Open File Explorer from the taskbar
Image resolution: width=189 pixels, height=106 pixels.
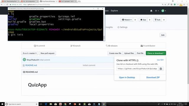click(x=51, y=104)
